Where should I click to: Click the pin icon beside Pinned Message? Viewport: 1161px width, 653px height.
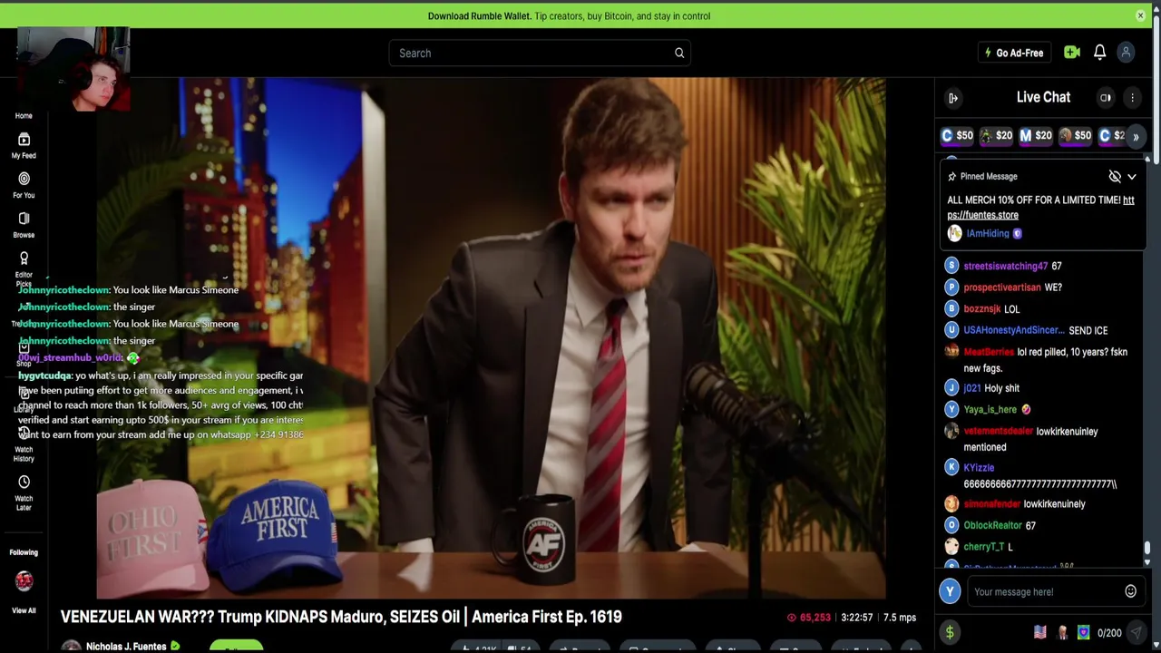pyautogui.click(x=951, y=177)
